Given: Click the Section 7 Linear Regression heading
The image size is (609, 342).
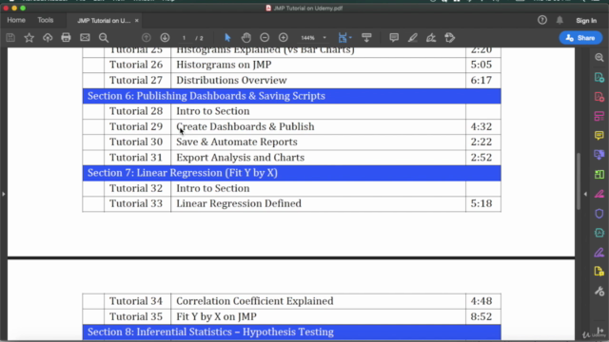Looking at the screenshot, I should click(291, 173).
